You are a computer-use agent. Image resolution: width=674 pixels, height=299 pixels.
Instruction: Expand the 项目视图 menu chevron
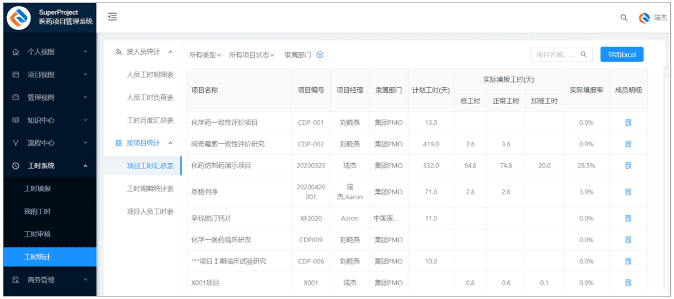click(x=85, y=75)
